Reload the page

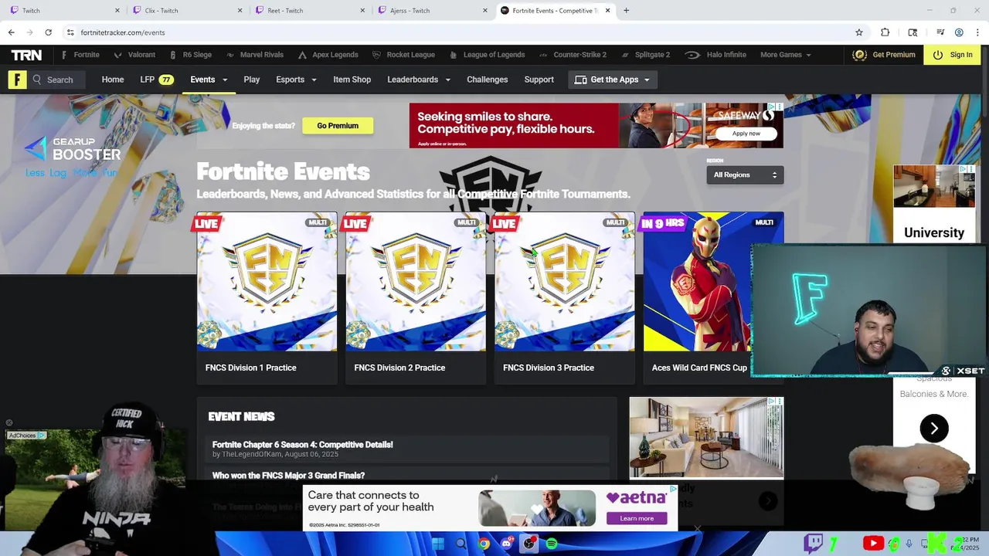[48, 32]
